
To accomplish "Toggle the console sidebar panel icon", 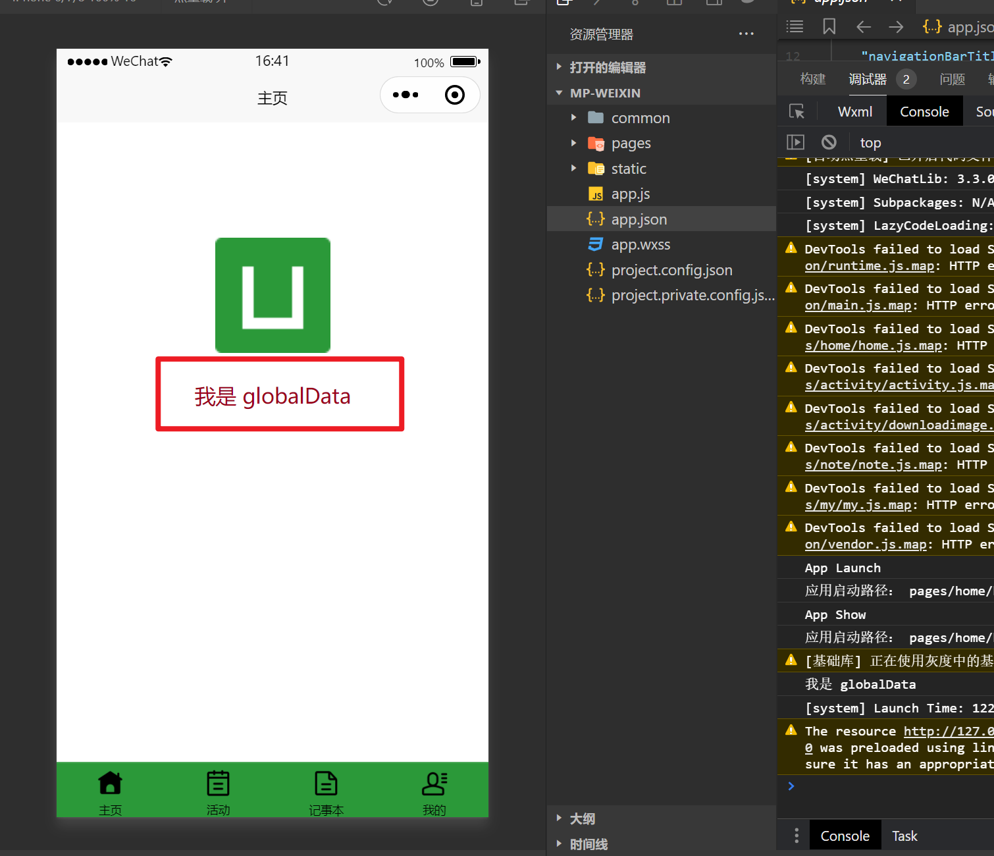I will [795, 142].
